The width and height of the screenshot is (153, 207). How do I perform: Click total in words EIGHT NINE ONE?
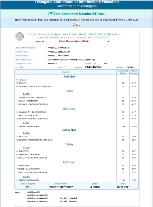[61, 187]
